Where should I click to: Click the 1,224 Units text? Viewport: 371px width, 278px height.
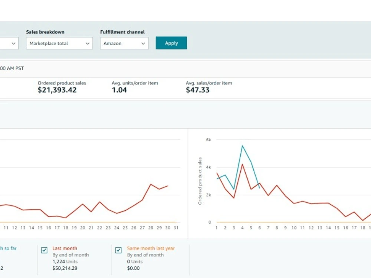point(65,261)
